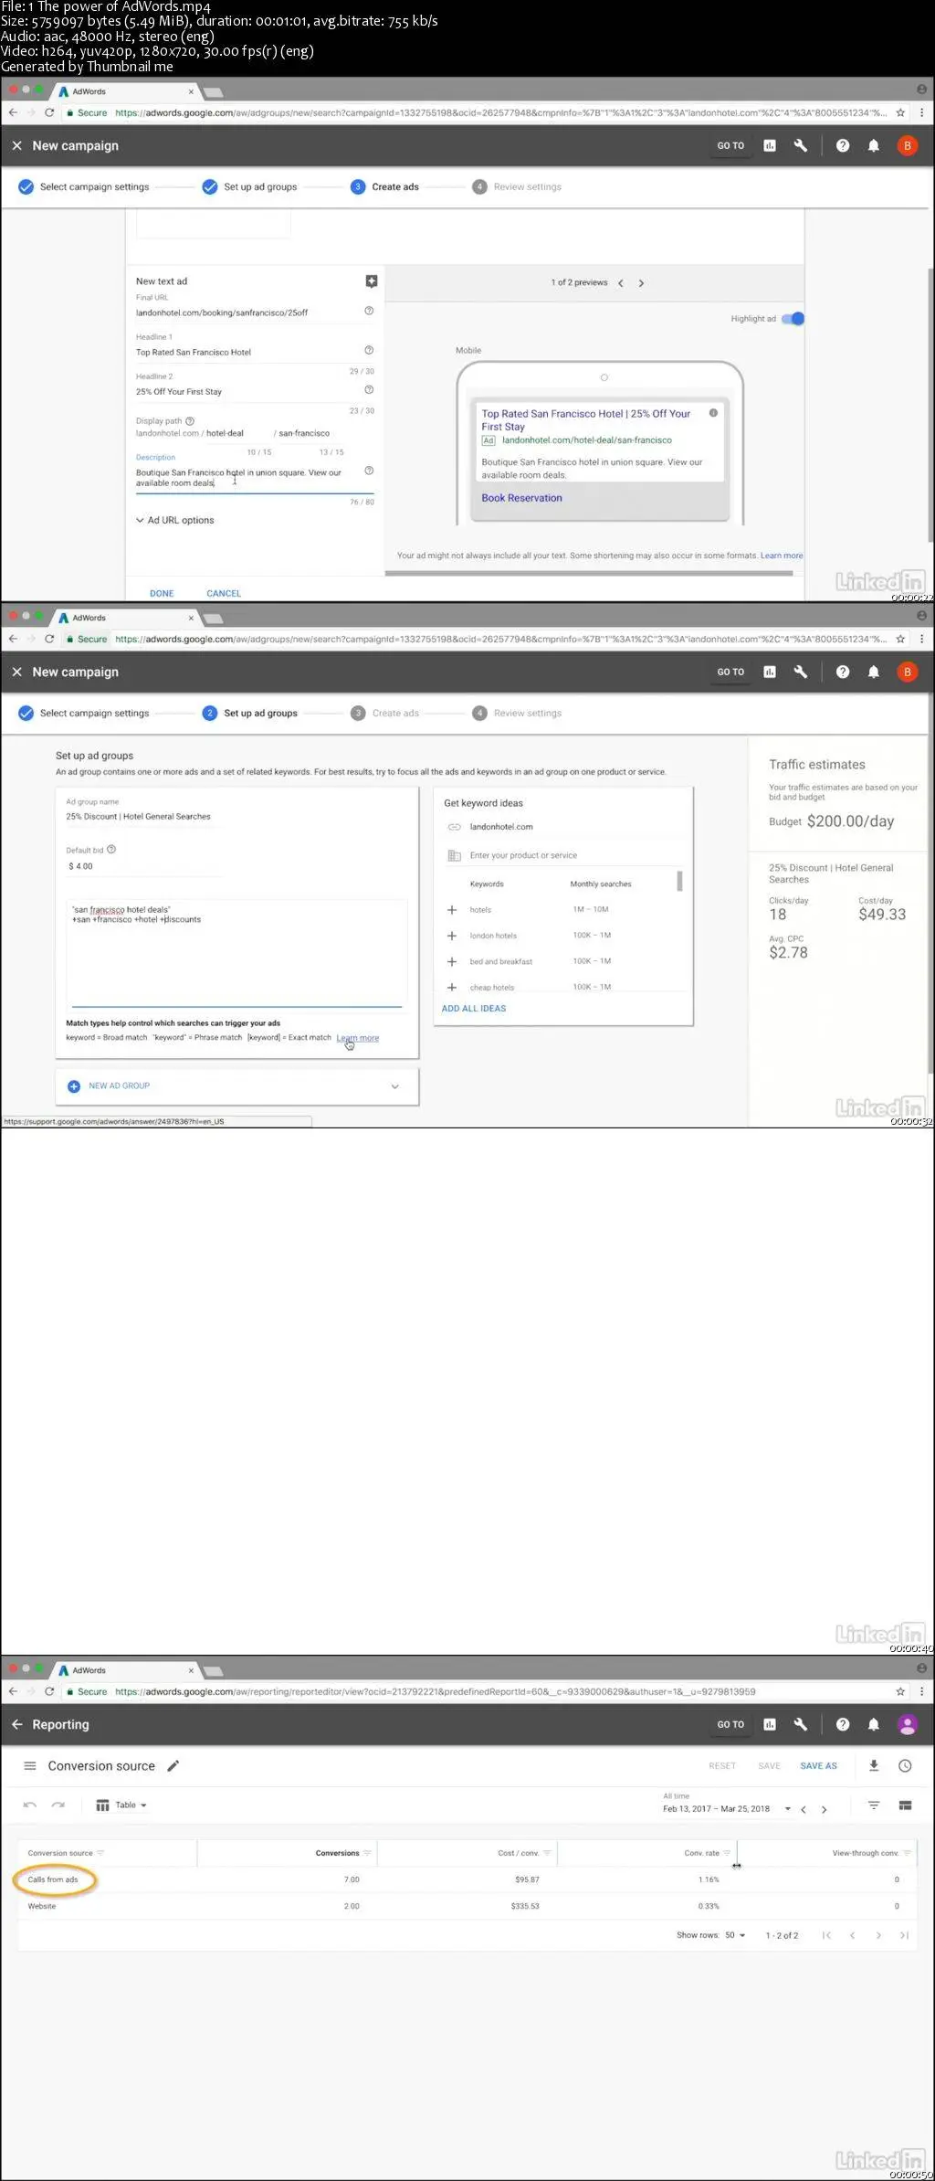Rename the report with the pencil icon
The width and height of the screenshot is (935, 2181).
[173, 1765]
